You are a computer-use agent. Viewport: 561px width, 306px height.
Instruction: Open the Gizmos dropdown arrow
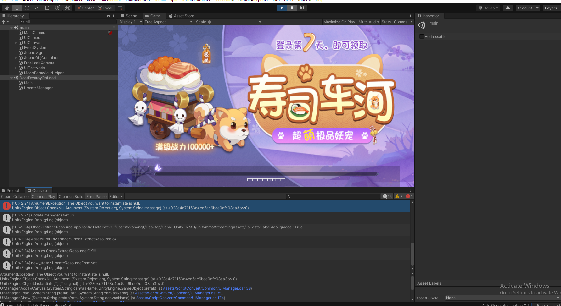click(412, 22)
